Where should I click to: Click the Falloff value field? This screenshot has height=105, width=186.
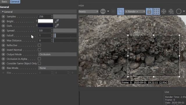(x=44, y=36)
